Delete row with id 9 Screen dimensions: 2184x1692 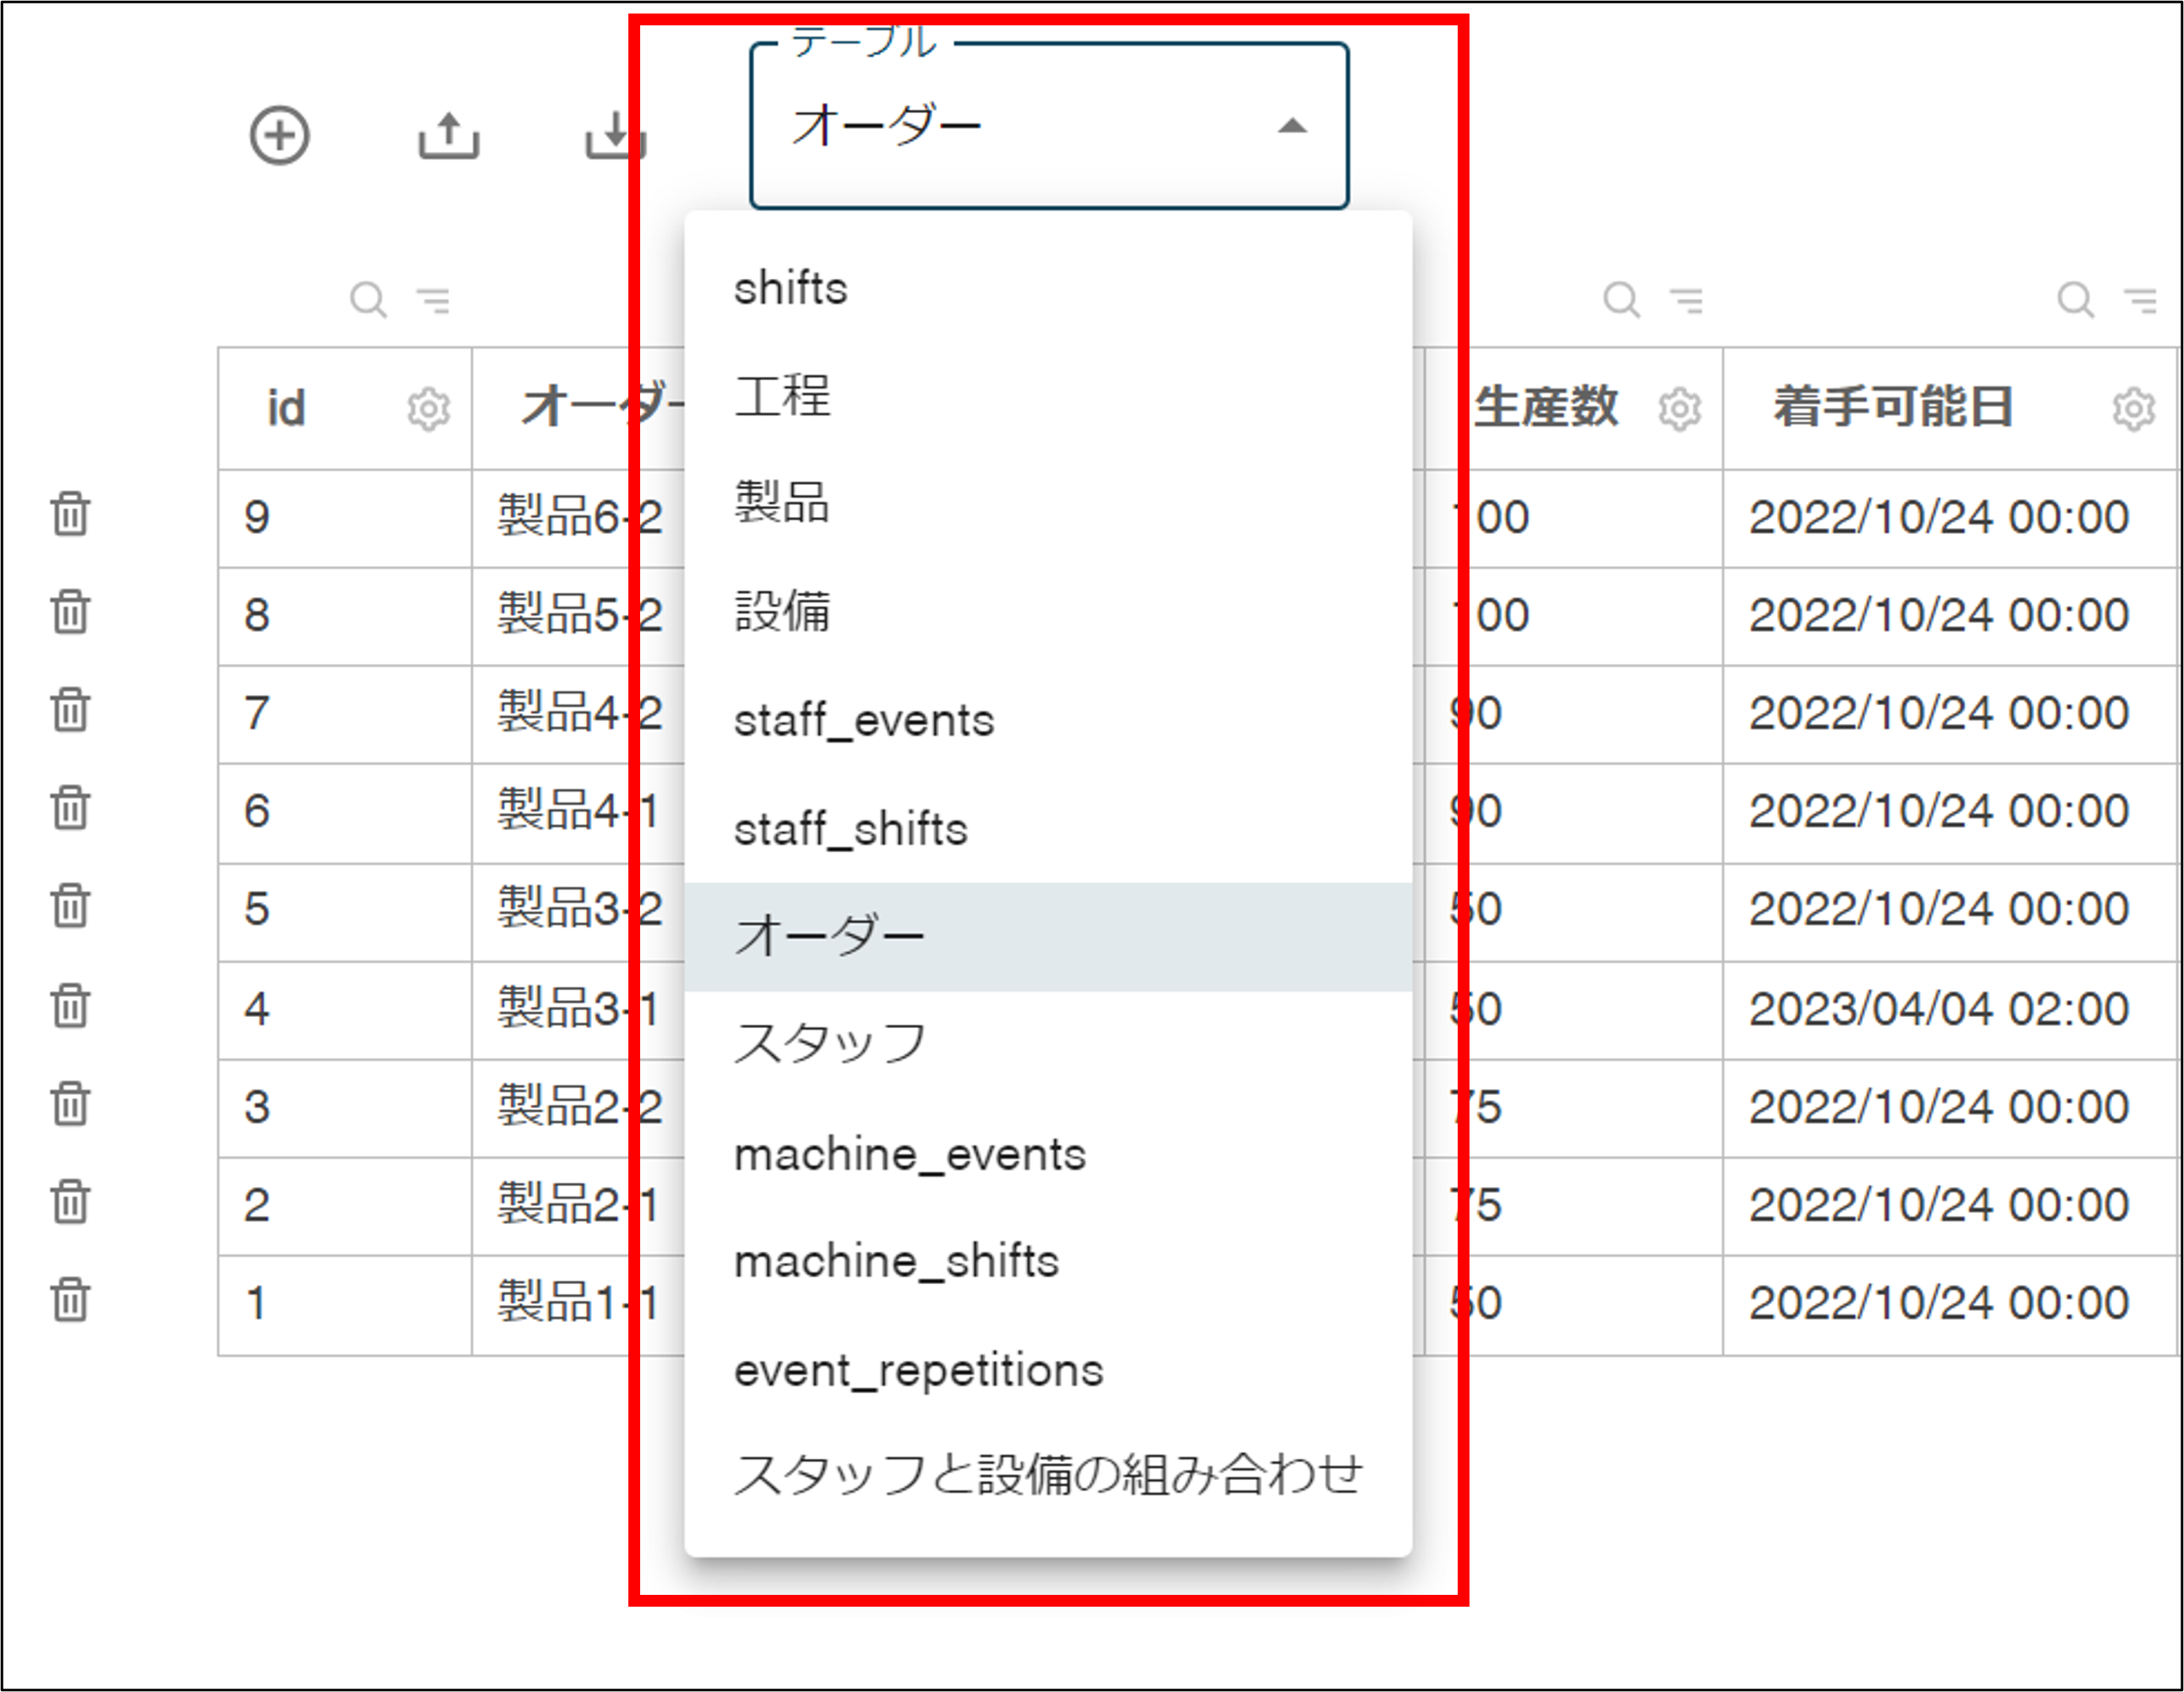pos(70,514)
